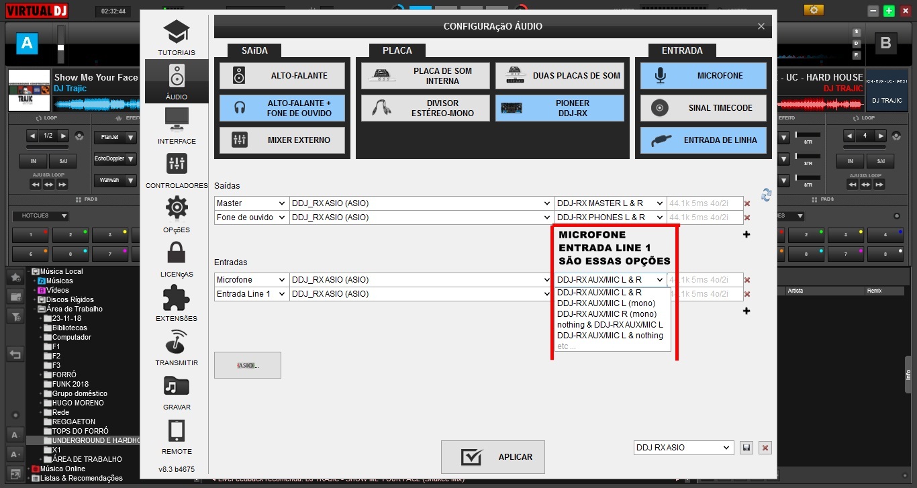The width and height of the screenshot is (917, 488).
Task: Adjust the deck A vertical level slider
Action: point(61,47)
